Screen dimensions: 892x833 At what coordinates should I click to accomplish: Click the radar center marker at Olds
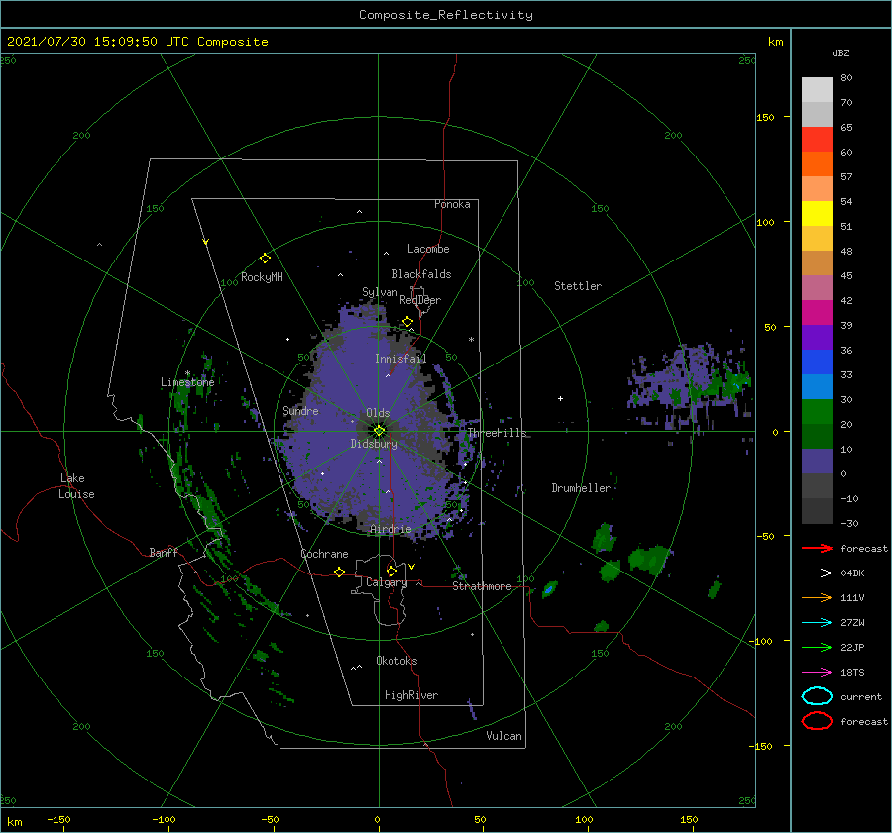(379, 431)
